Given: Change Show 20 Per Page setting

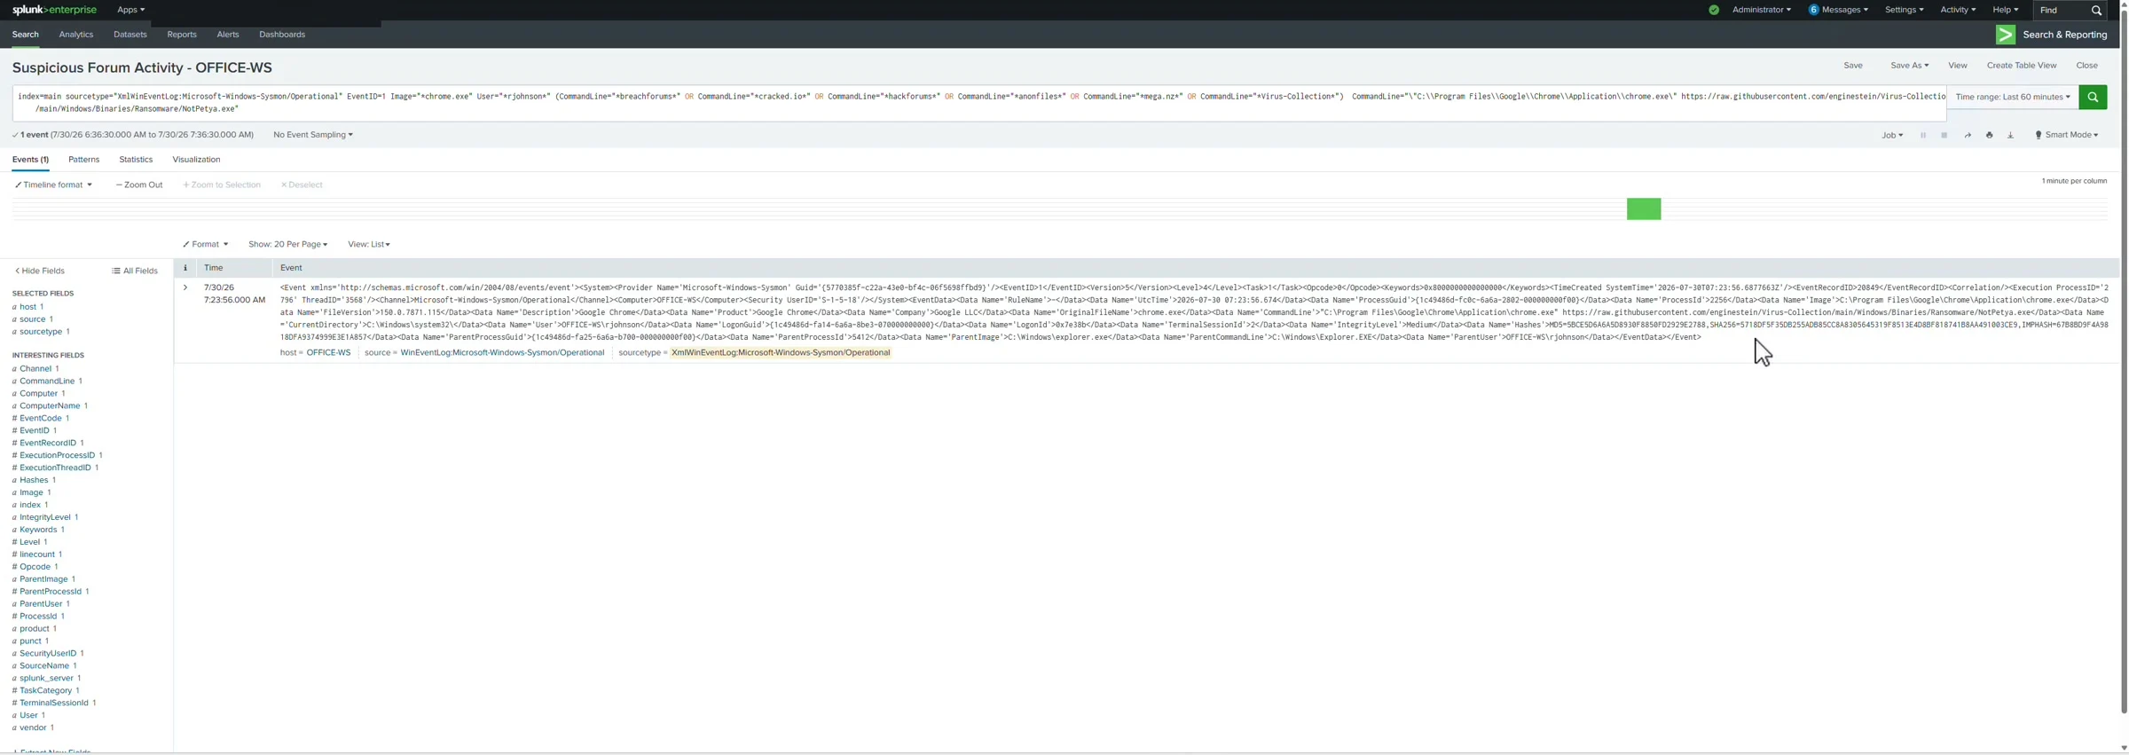Looking at the screenshot, I should click(287, 244).
